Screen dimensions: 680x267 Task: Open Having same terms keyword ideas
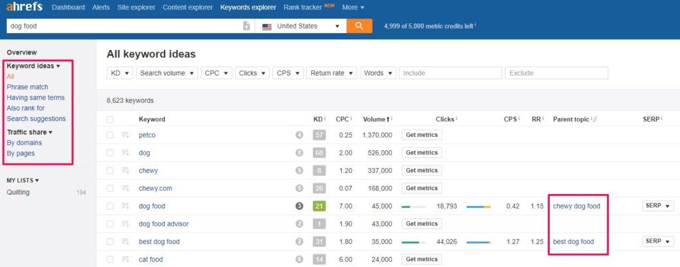click(36, 98)
